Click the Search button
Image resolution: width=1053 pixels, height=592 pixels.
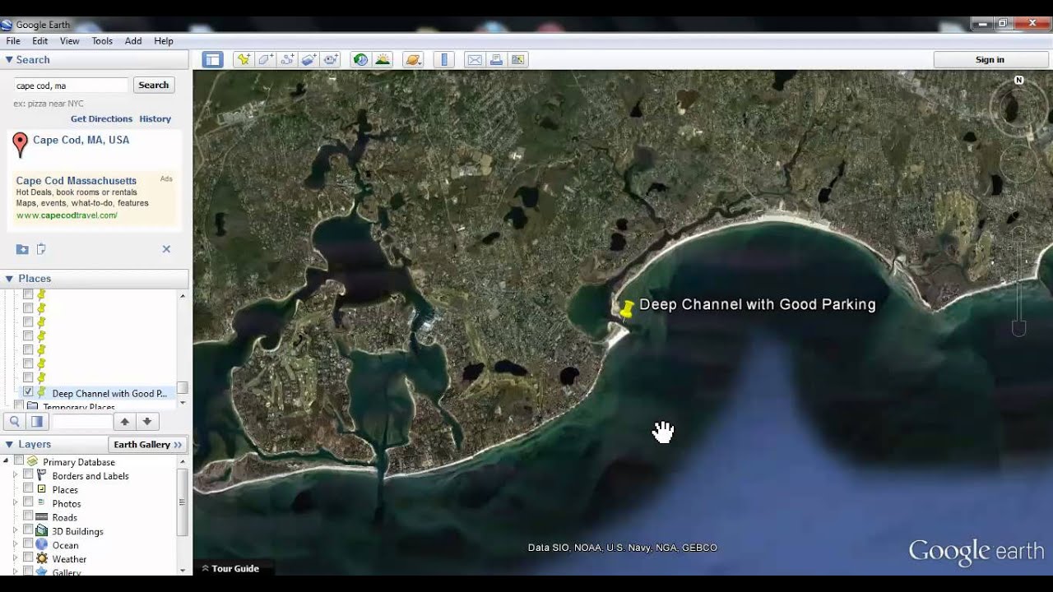[154, 85]
